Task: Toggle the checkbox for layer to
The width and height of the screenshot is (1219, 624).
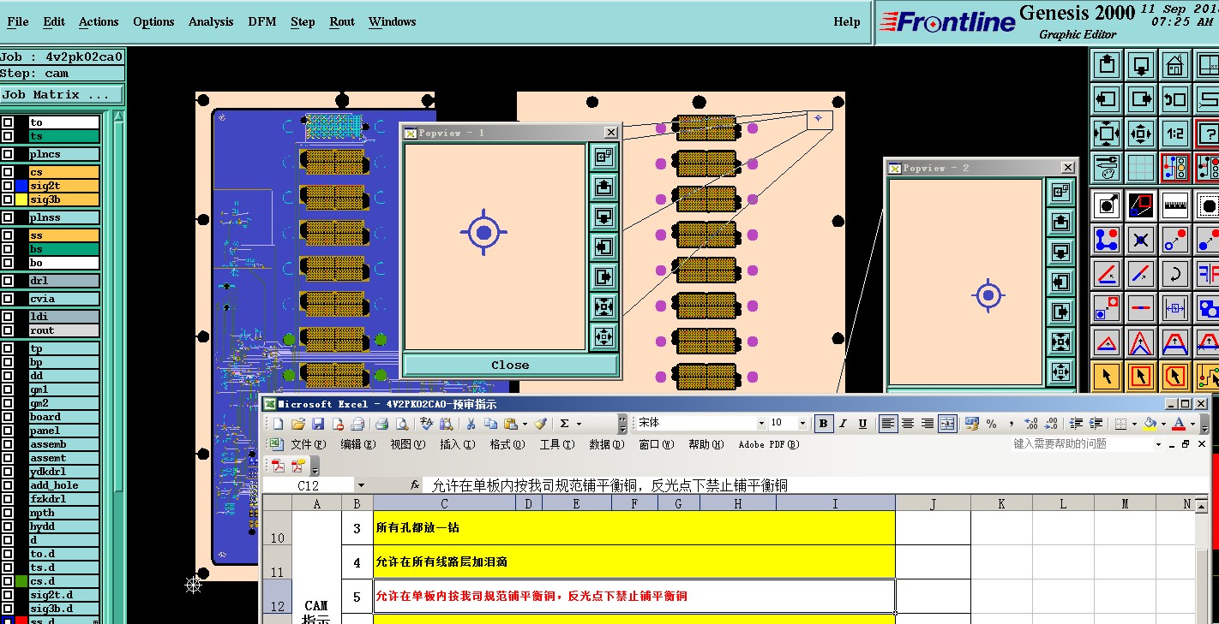Action: coord(8,122)
